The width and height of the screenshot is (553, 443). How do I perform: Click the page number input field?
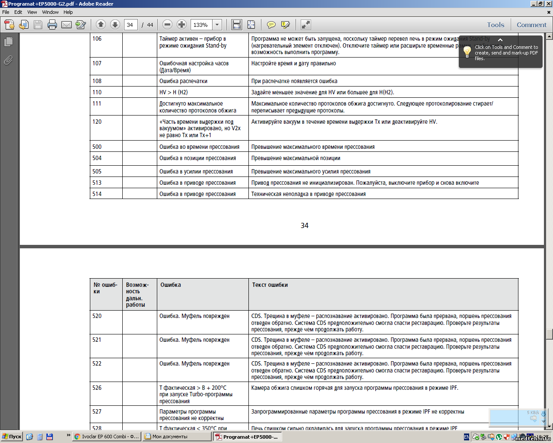[x=130, y=25]
